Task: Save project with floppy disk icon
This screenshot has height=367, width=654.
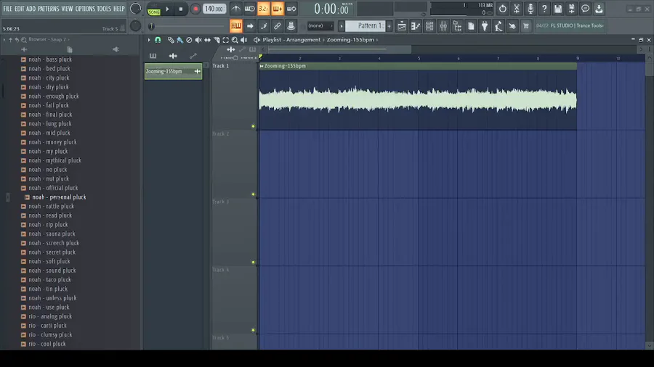Action: coord(558,9)
